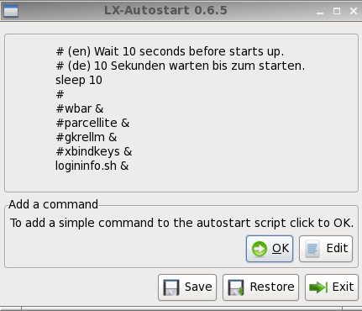The height and width of the screenshot is (311, 362).
Task: Restore the autostart script backup
Action: [260, 287]
